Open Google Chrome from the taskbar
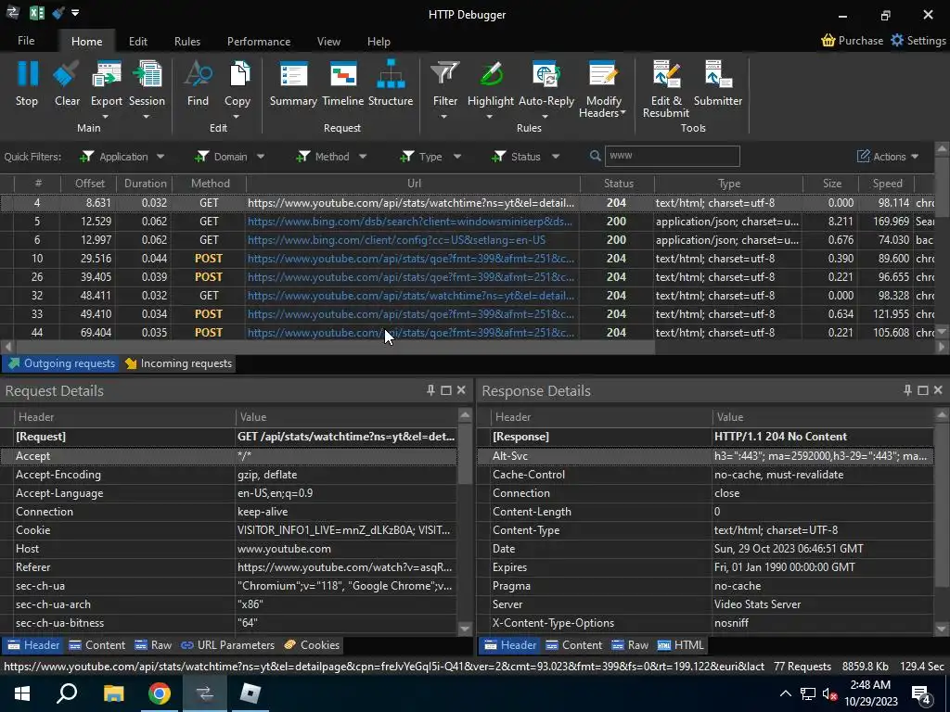The height and width of the screenshot is (712, 950). 159,693
